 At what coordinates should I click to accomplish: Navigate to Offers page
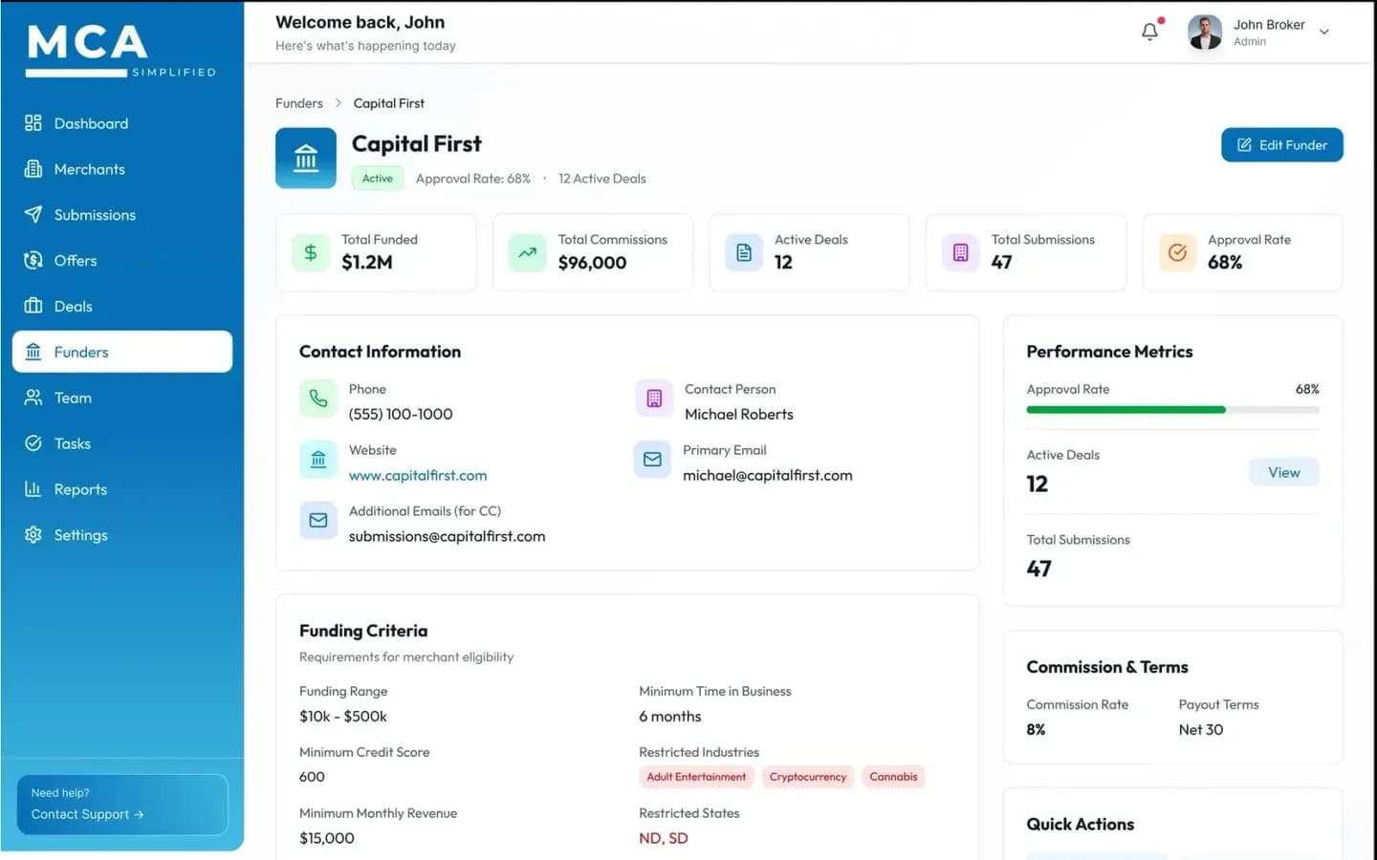pyautogui.click(x=122, y=260)
